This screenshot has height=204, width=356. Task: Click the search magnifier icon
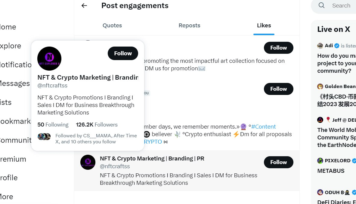click(x=322, y=5)
